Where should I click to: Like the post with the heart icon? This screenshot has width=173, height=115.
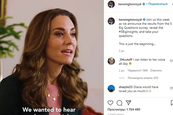click(110, 103)
